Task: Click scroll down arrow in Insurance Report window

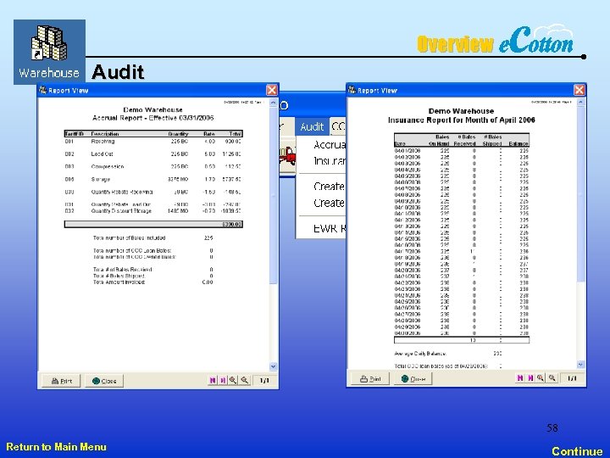Action: (580, 365)
